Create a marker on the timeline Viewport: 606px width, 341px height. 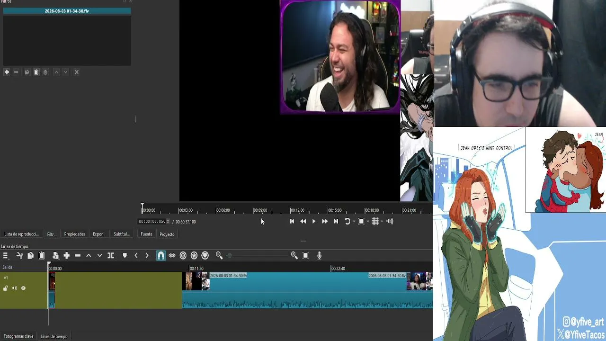tap(125, 256)
